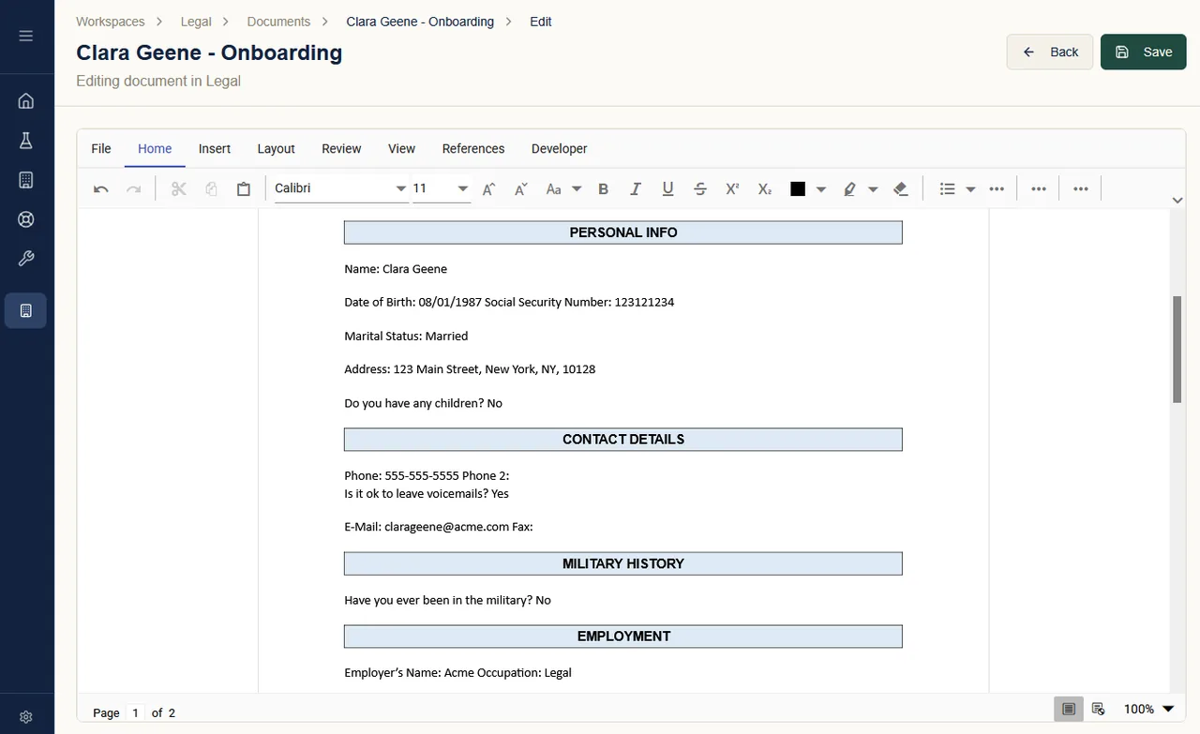
Task: Go to the Home icon in sidebar
Action: (x=26, y=101)
